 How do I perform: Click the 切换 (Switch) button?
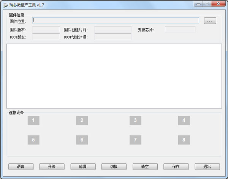(114, 166)
